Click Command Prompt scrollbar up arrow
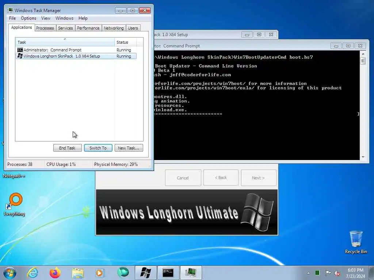The width and height of the screenshot is (374, 280). pyautogui.click(x=363, y=54)
